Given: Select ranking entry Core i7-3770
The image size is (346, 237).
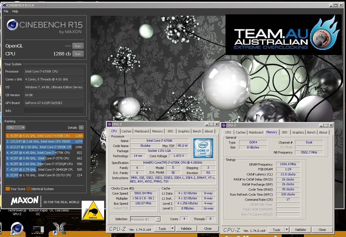Looking at the screenshot, I should click(44, 158).
